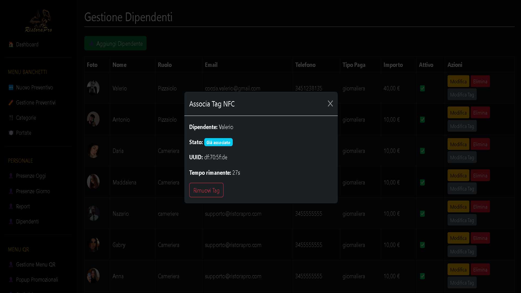
Task: Click the Gestione Preventivi pencil icon
Action: click(11, 103)
